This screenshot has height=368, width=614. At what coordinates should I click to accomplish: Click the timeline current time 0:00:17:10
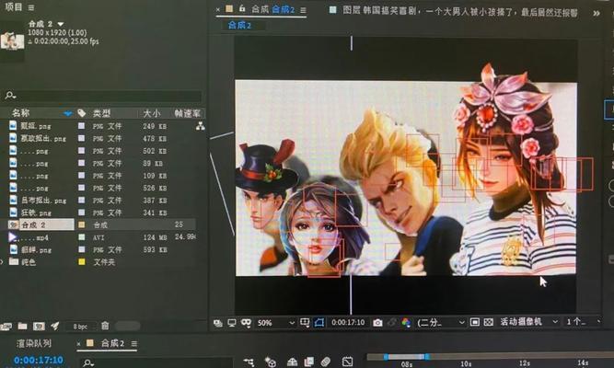click(x=39, y=360)
